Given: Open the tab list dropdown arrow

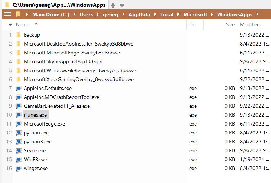Looking at the screenshot, I should click(122, 6).
